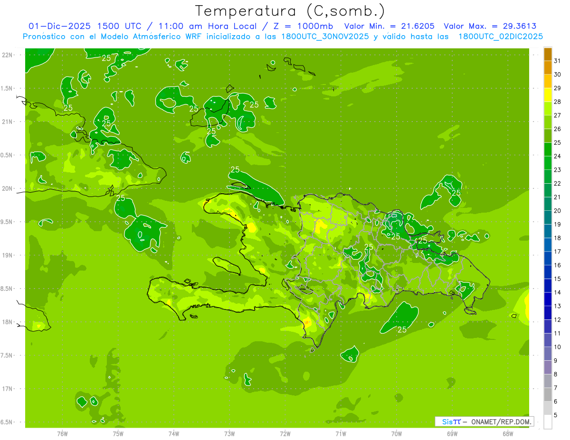This screenshot has width=570, height=440.
Task: Click the "74W" longitude label
Action: [x=174, y=433]
